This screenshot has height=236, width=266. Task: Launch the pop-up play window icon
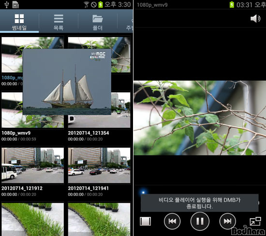(x=255, y=221)
